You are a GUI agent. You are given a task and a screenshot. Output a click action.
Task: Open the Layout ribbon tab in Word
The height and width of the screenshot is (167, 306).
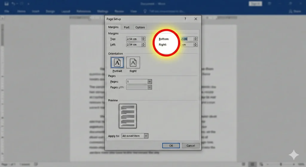pyautogui.click(x=65, y=11)
